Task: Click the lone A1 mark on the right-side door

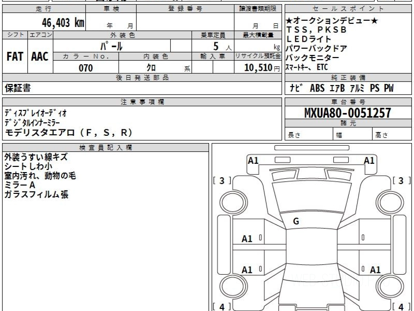Action: (375, 270)
